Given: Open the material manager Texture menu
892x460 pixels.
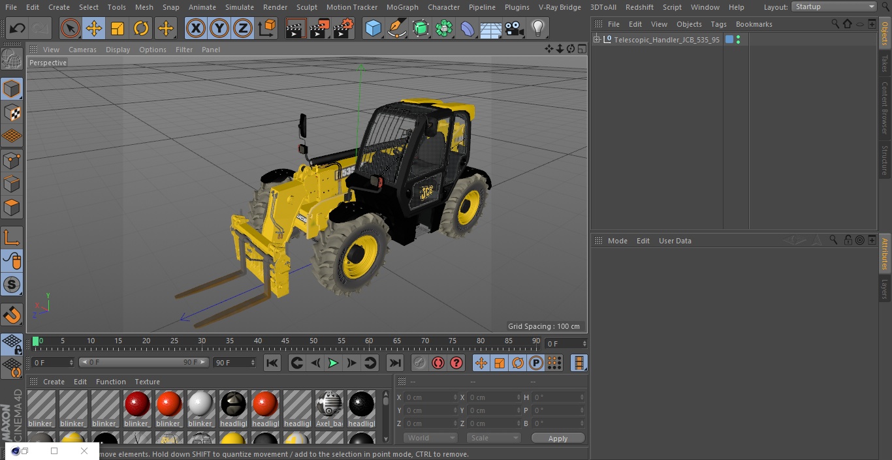Looking at the screenshot, I should pyautogui.click(x=147, y=382).
